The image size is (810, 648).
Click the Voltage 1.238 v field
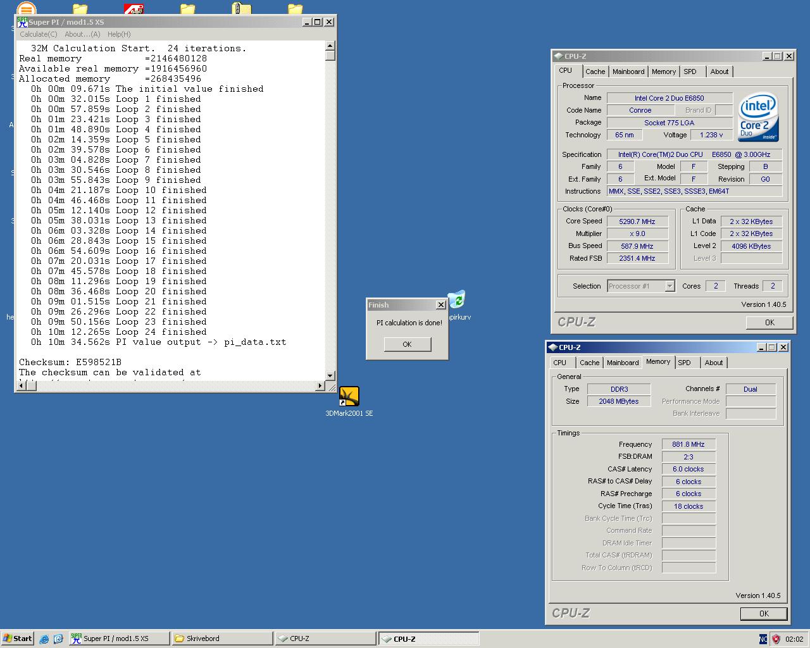tap(711, 135)
